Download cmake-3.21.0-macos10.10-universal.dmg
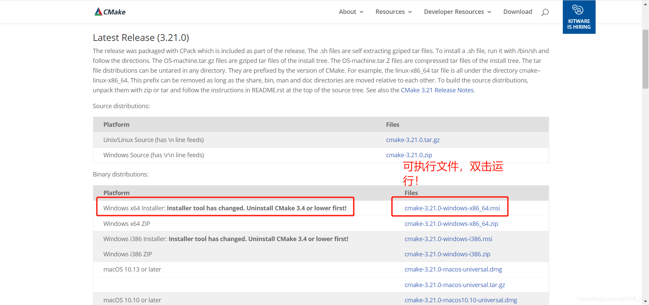This screenshot has height=305, width=649. pyautogui.click(x=461, y=300)
